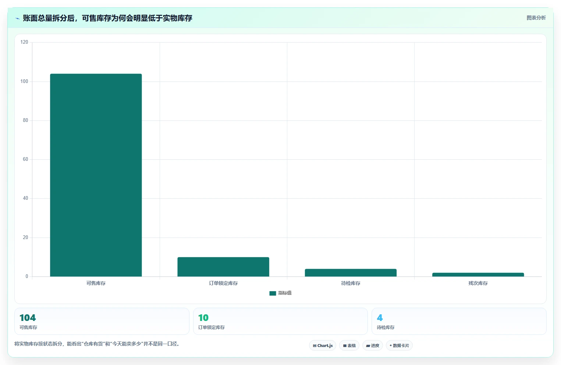Click the y-axis value 80

coord(25,120)
